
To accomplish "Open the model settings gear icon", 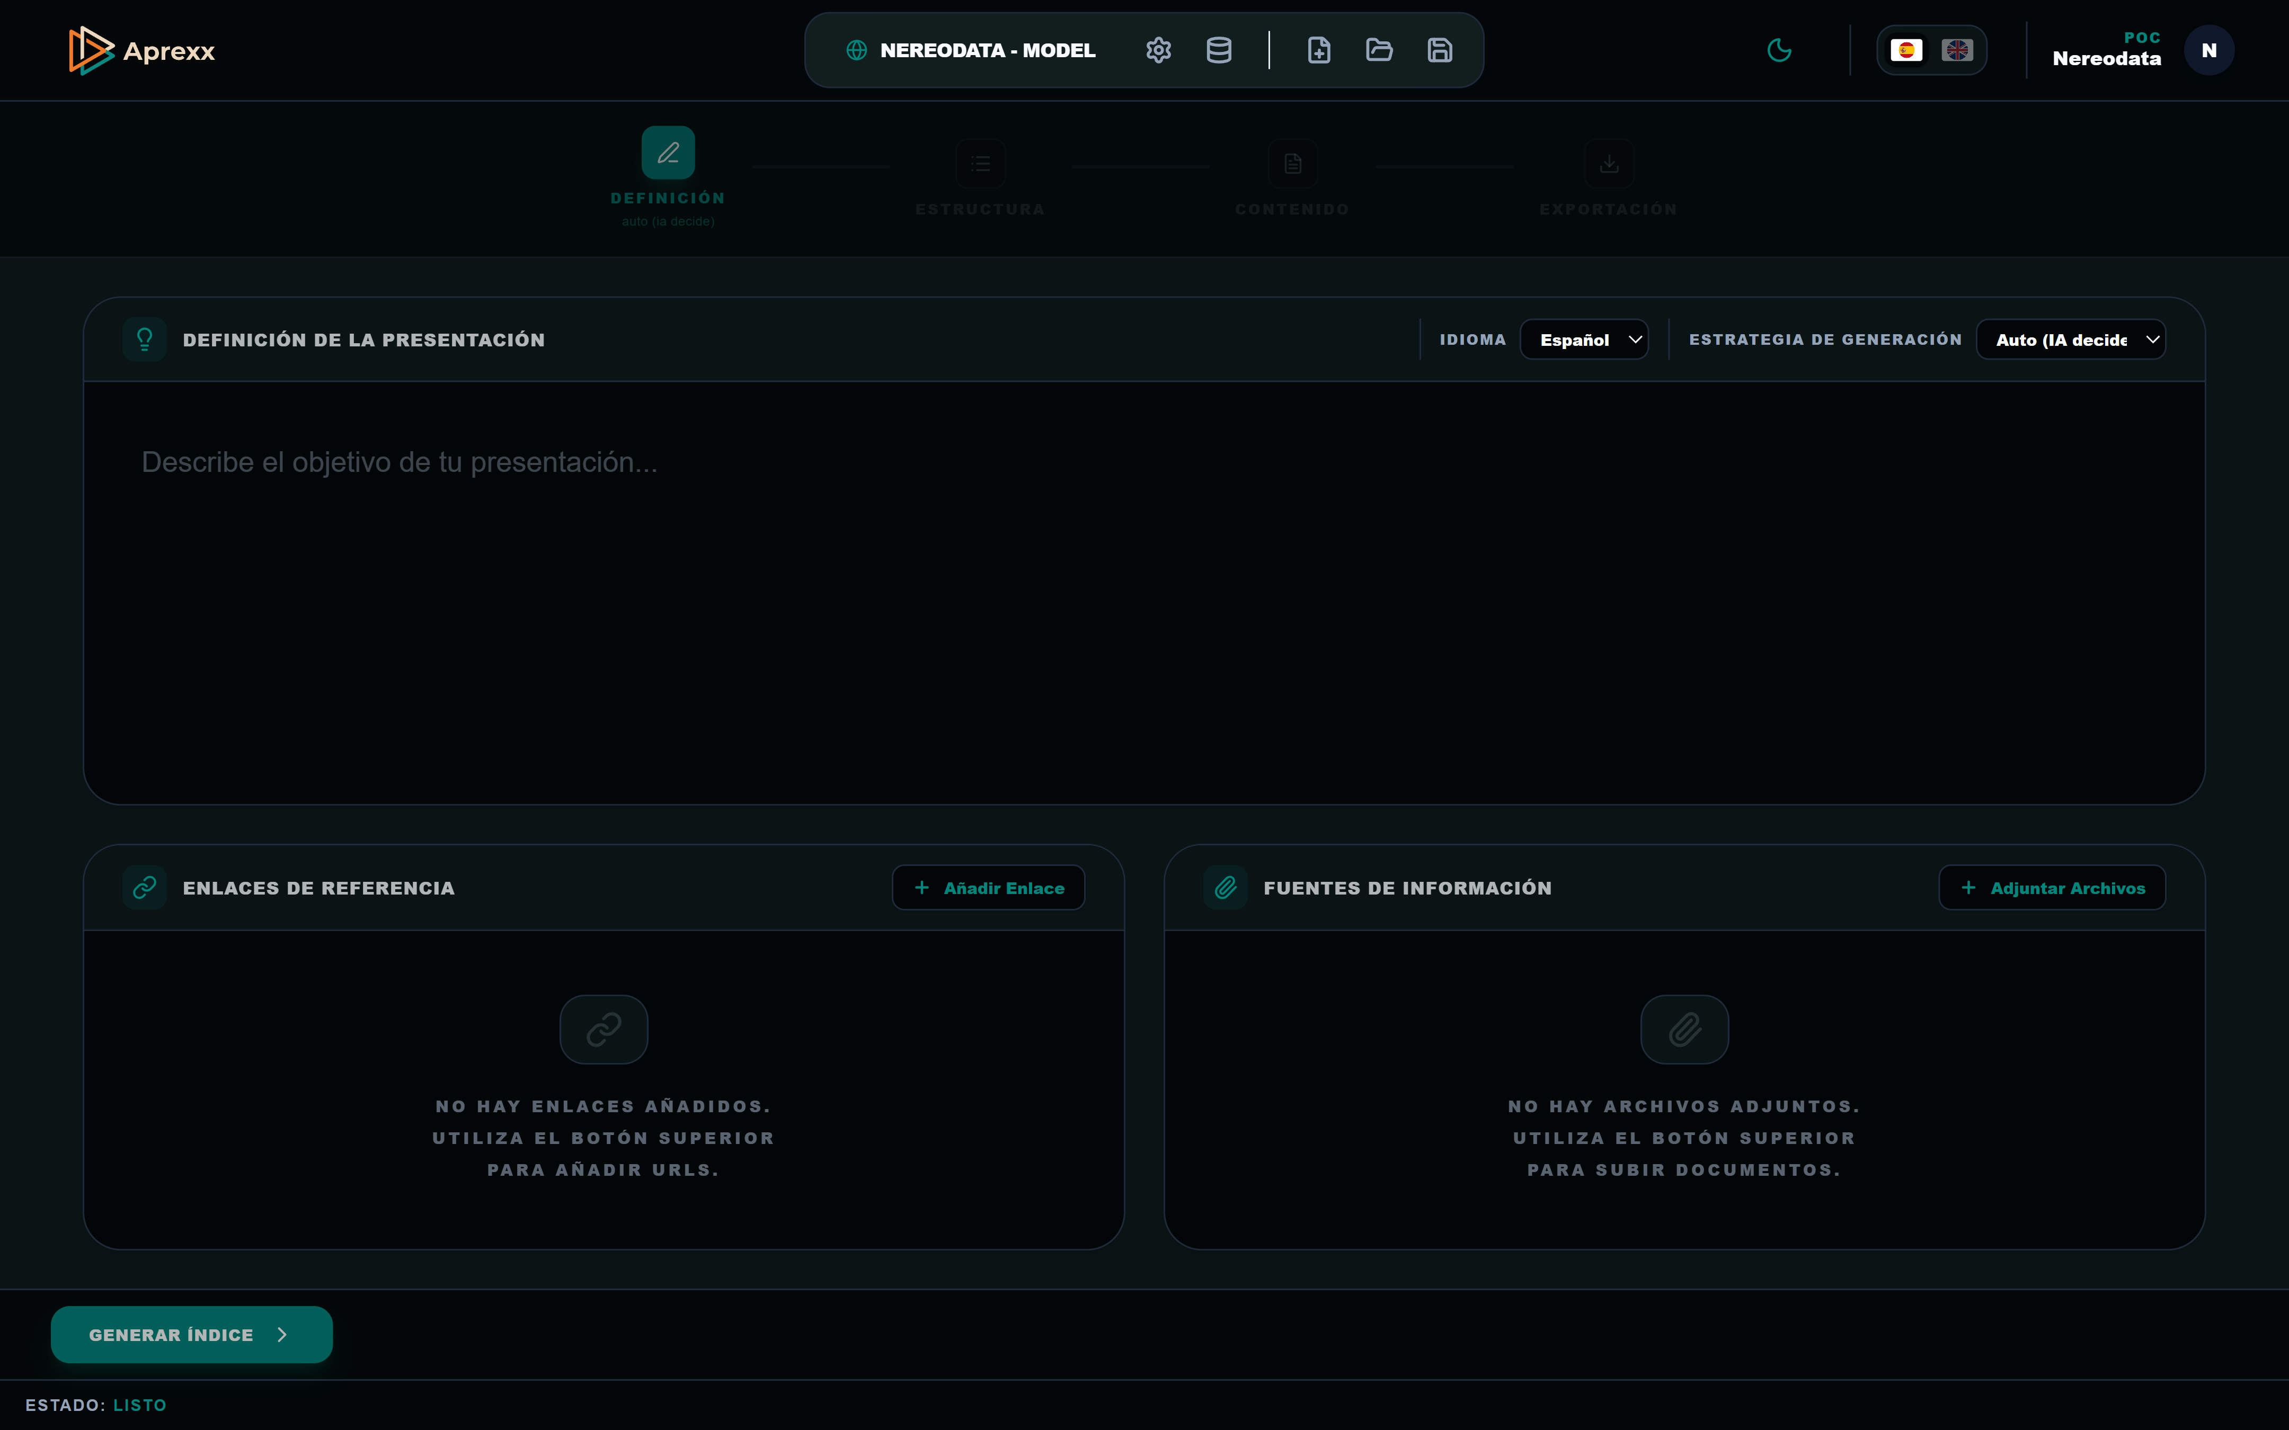I will pyautogui.click(x=1159, y=50).
